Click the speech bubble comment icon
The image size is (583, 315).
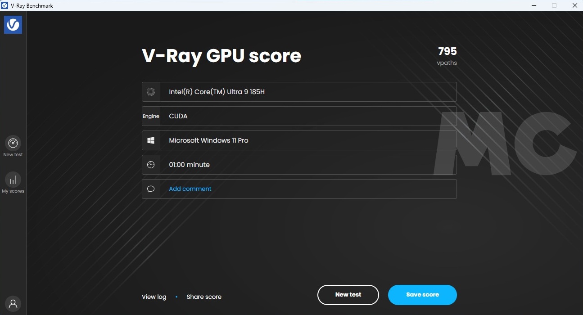pyautogui.click(x=151, y=189)
